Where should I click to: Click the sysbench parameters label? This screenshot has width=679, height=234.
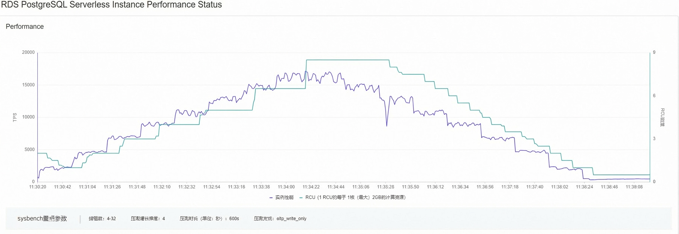pyautogui.click(x=42, y=219)
